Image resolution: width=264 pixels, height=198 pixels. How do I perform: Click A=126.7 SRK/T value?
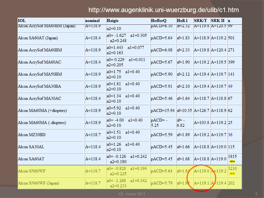coord(201,111)
